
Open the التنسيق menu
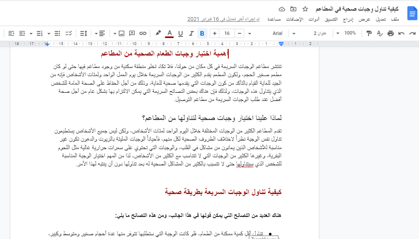[331, 19]
